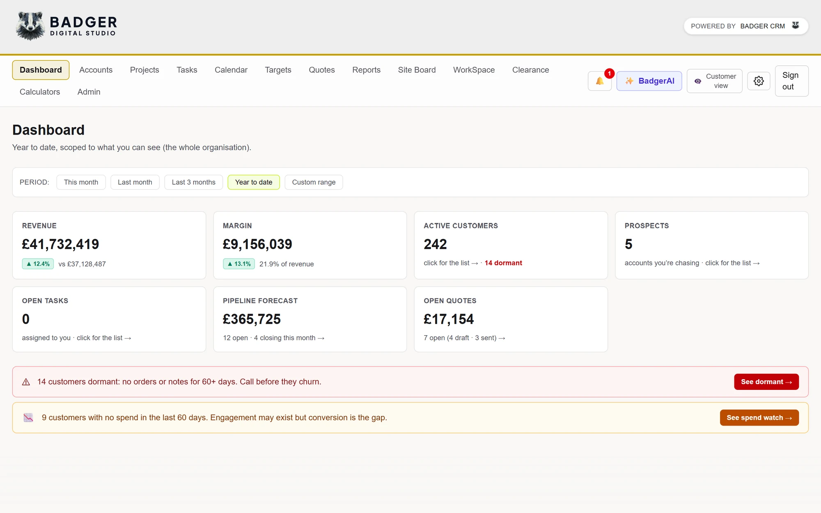Toggle Customer view mode
Screen dimensions: 821x513
click(714, 81)
